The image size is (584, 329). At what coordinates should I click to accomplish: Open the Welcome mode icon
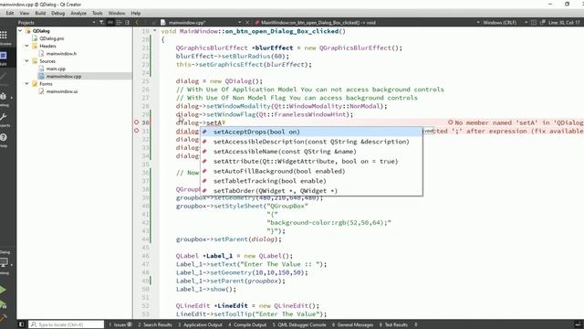[x=4, y=36]
